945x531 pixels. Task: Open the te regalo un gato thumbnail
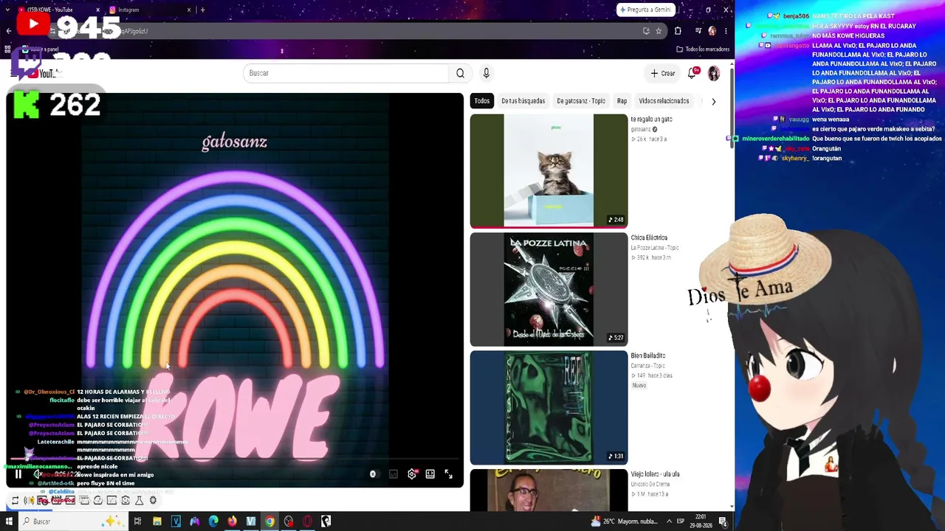549,170
